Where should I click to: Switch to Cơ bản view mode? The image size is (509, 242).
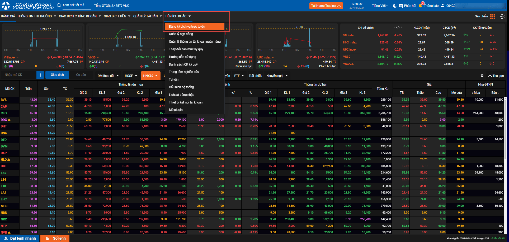point(81,75)
